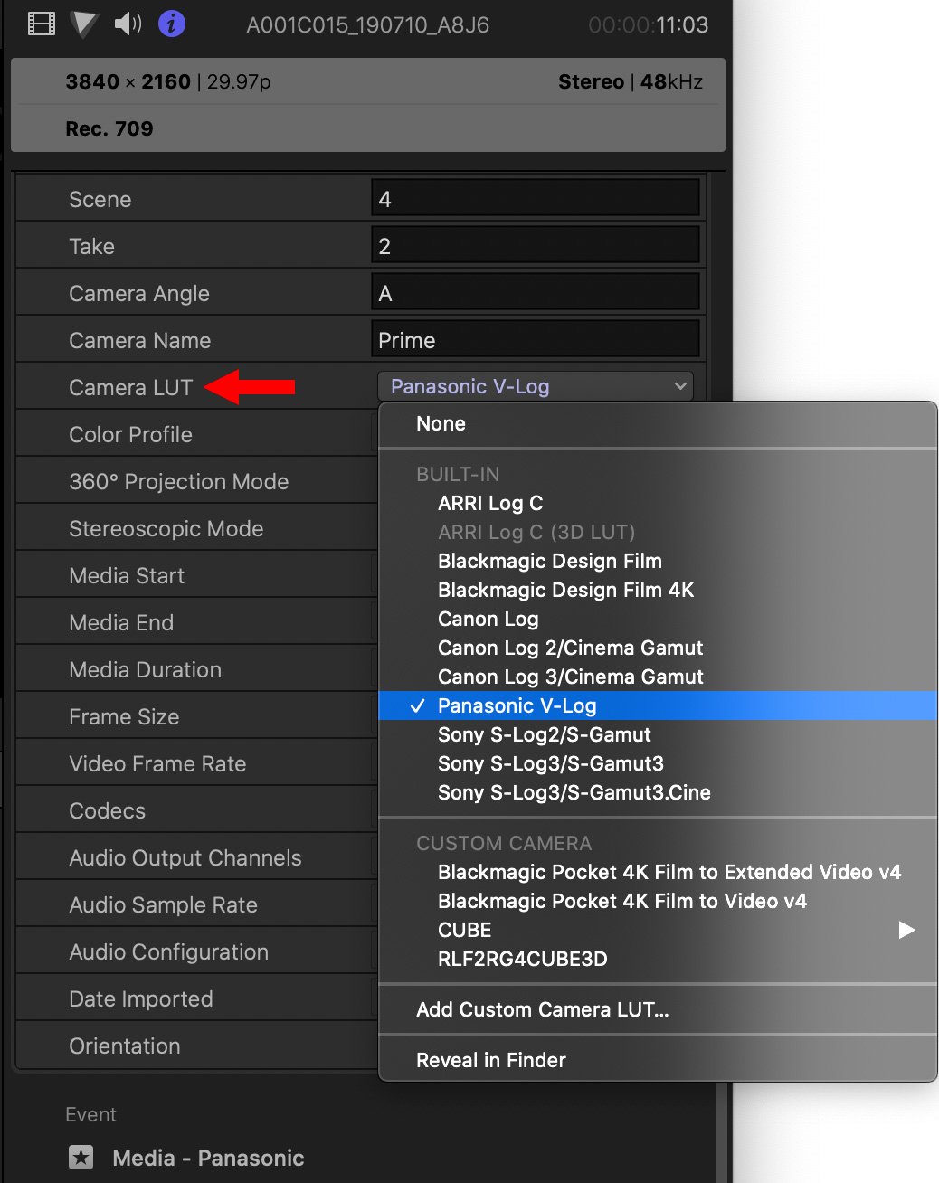Click Add Custom Camera LUT…

click(542, 1009)
